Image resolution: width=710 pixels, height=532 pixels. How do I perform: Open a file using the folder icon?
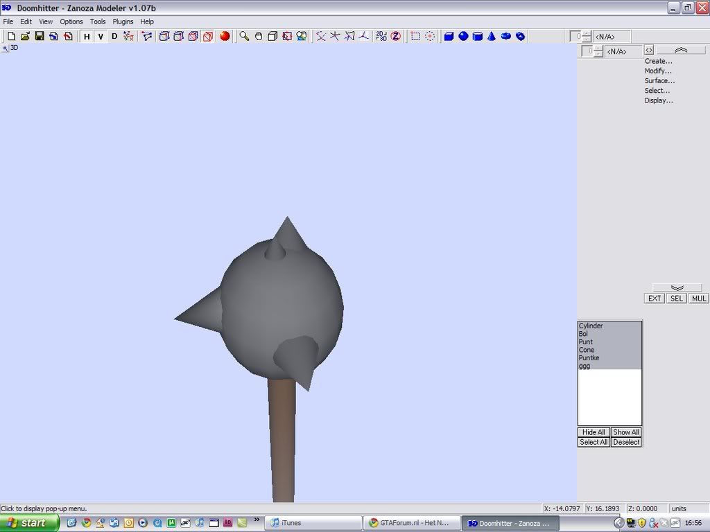coord(26,36)
